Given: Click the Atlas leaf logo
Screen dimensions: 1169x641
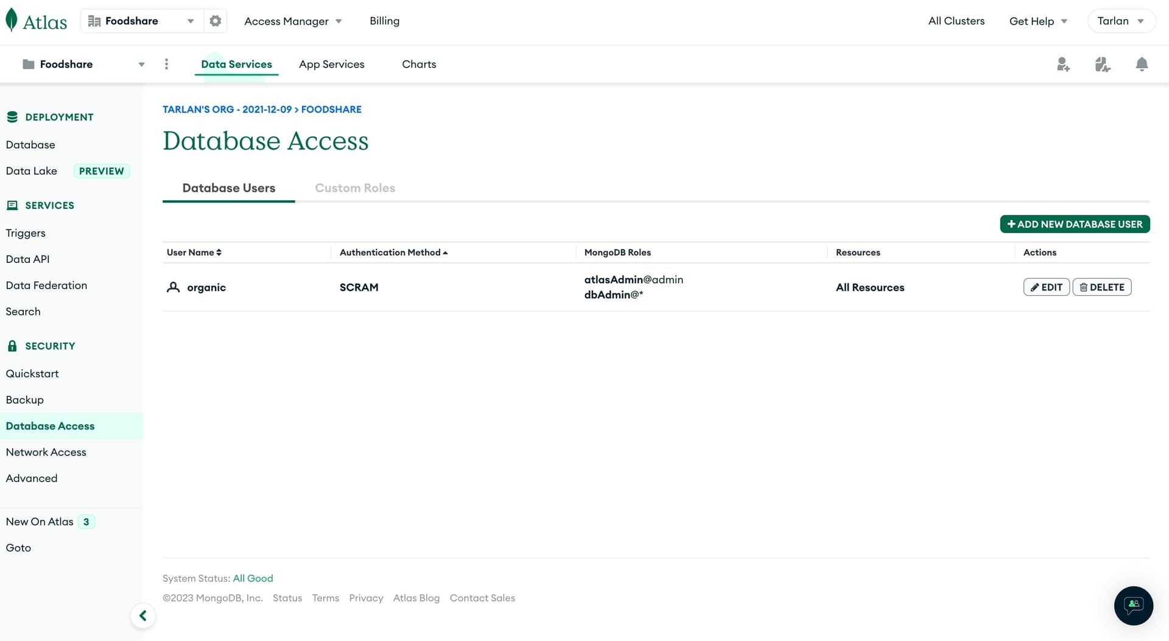Looking at the screenshot, I should (x=12, y=20).
